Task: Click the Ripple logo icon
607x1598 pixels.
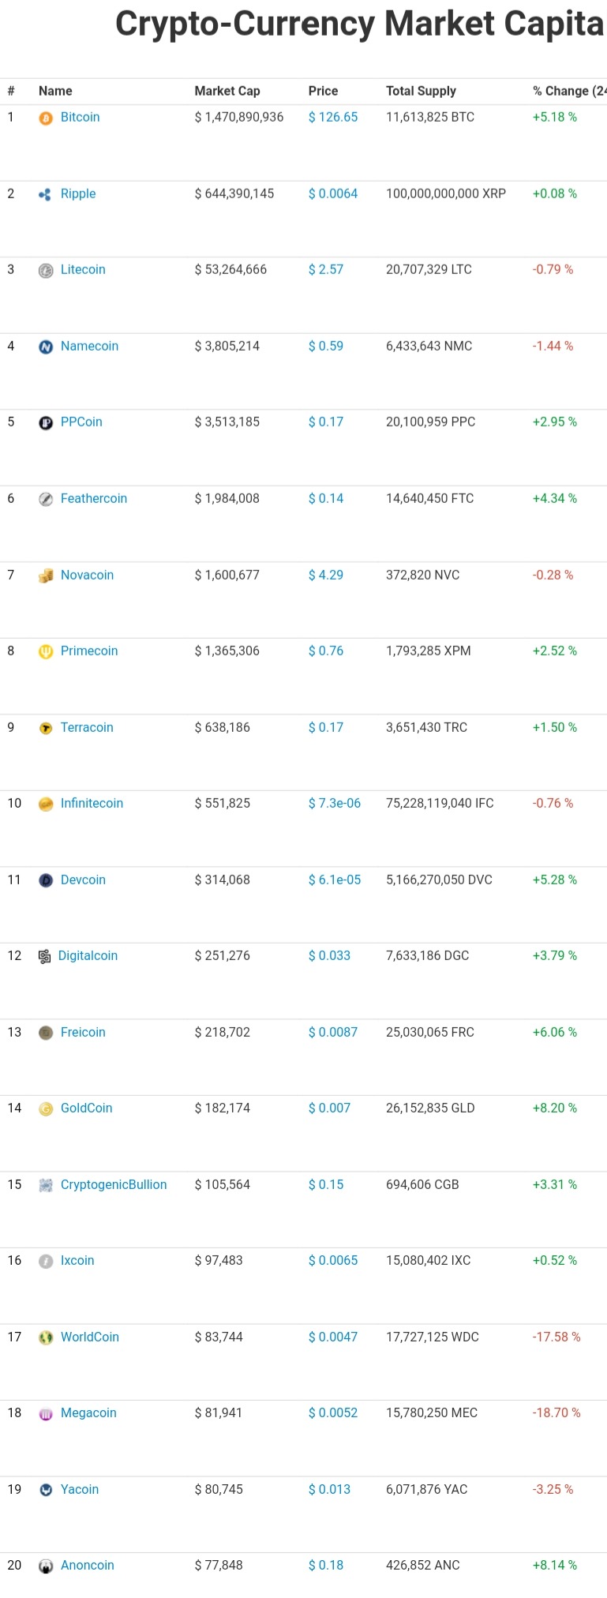Action: pyautogui.click(x=46, y=194)
